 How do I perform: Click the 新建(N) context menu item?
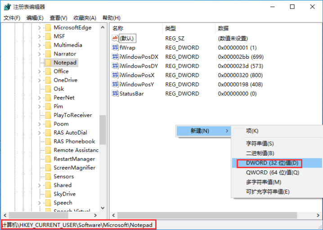tap(203, 131)
